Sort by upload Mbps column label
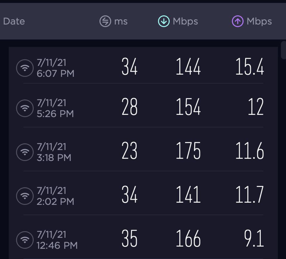Viewport: 286px width, 259px height. click(x=259, y=21)
